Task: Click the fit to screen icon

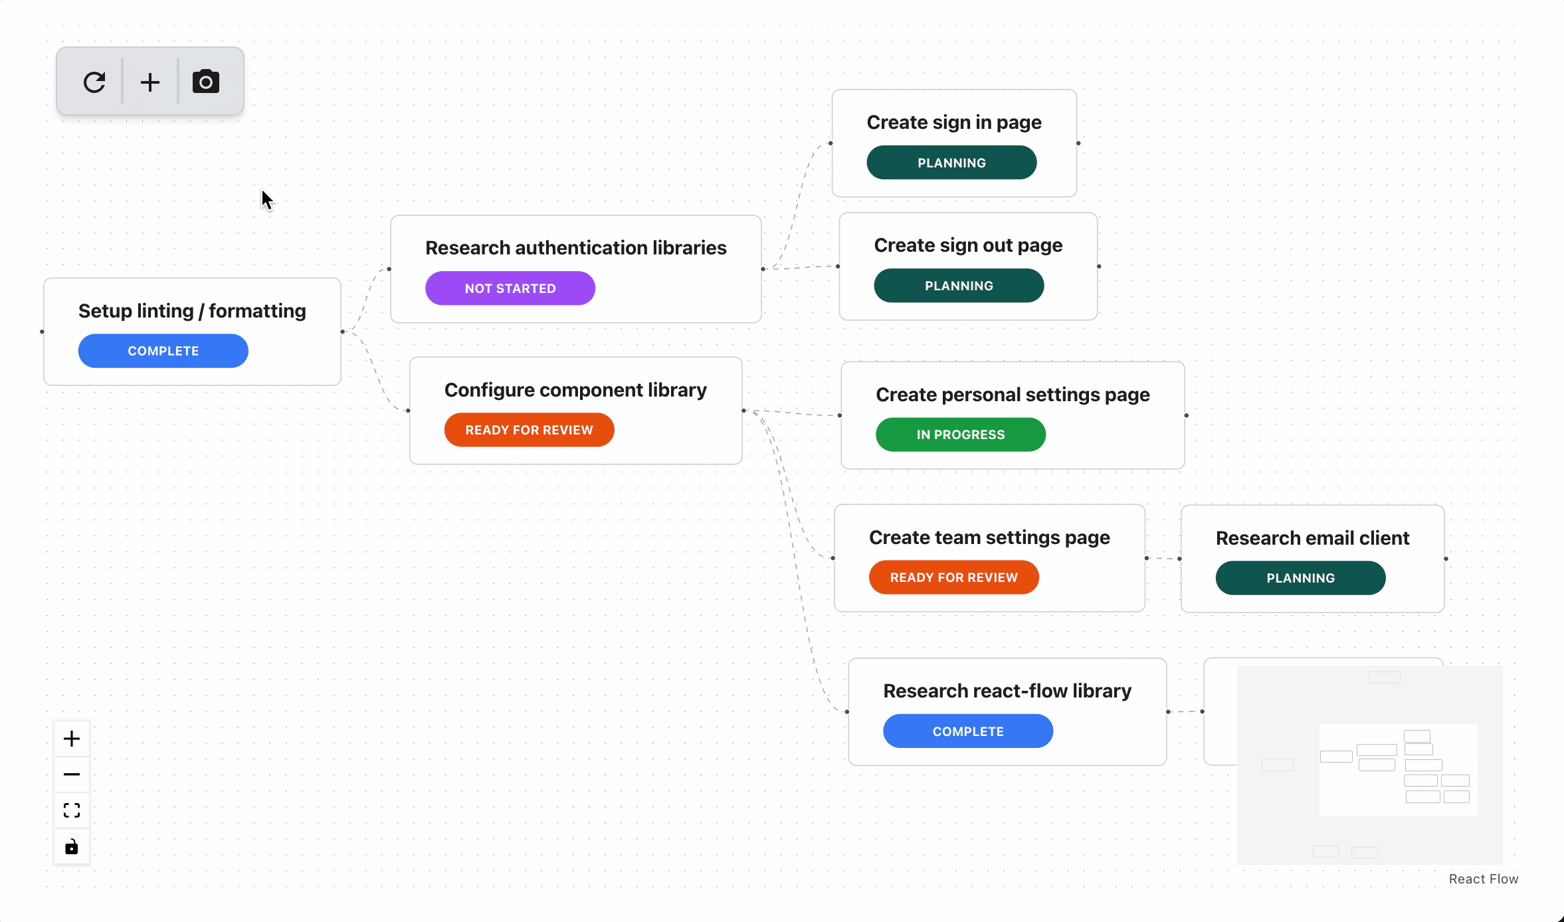Action: 71,810
